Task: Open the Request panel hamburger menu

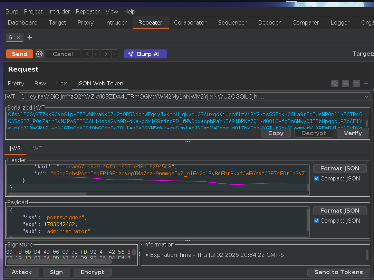Action: coord(366,84)
